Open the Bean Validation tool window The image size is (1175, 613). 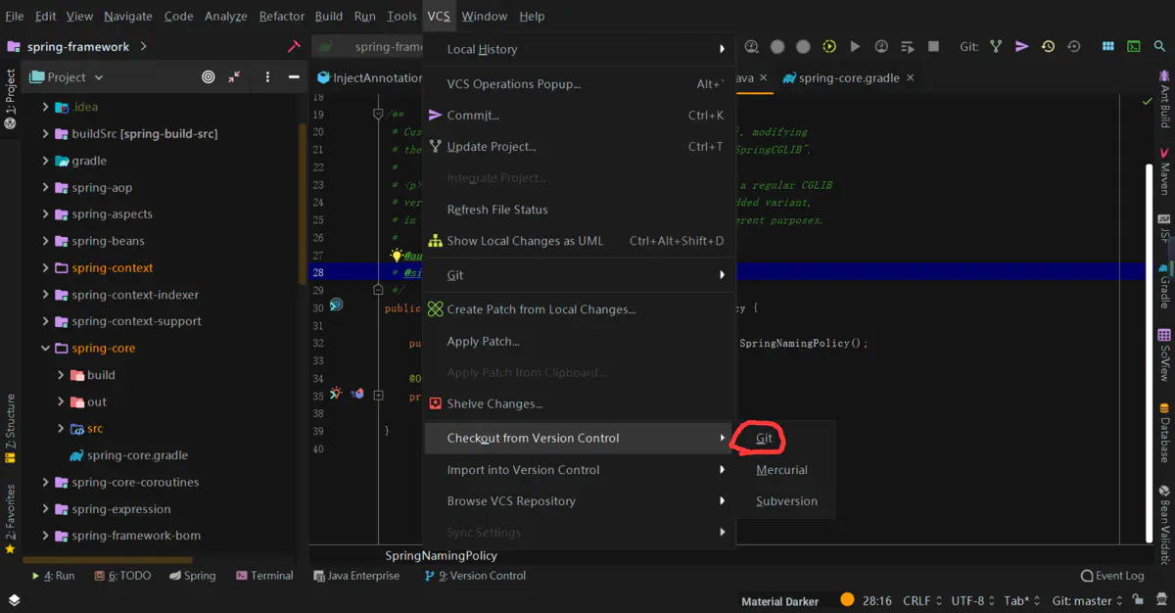[x=1164, y=525]
